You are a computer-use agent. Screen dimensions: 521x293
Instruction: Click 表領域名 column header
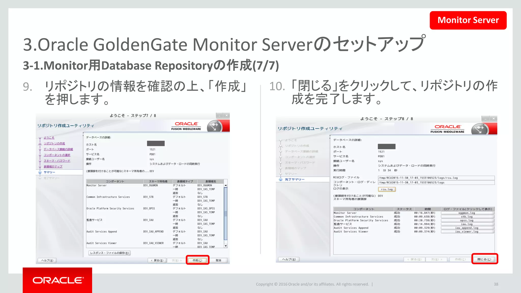(211, 181)
